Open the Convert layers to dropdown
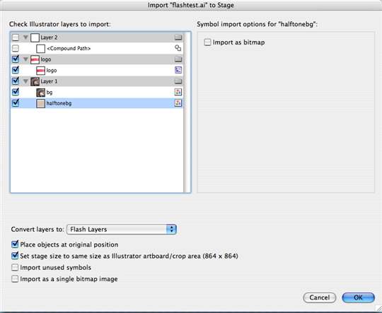The width and height of the screenshot is (382, 313). pos(122,229)
